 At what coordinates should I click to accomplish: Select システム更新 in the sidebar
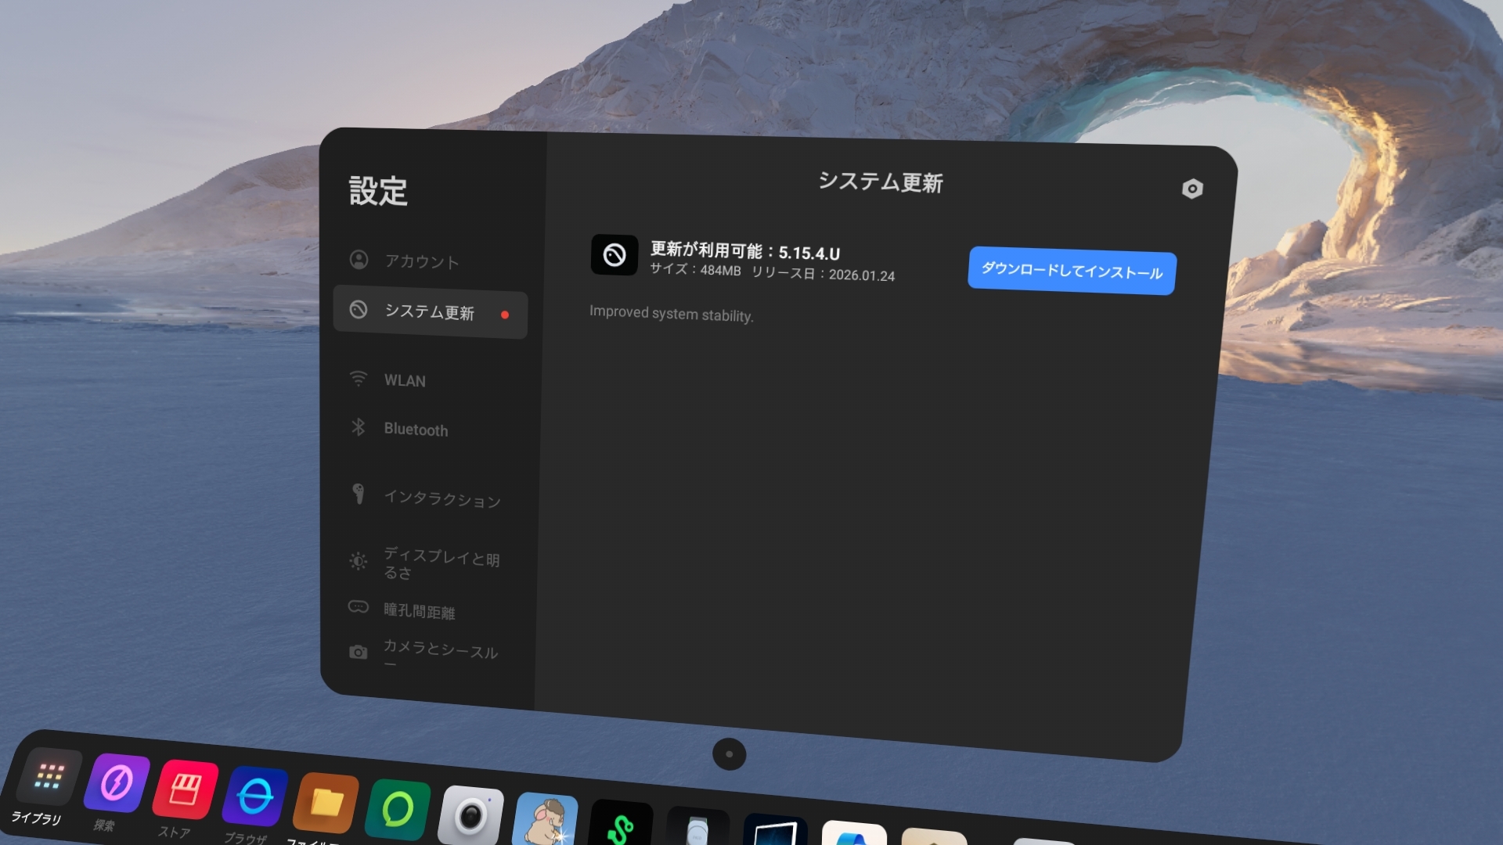coord(430,313)
